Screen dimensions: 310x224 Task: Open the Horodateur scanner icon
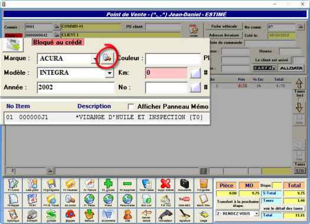point(165,216)
